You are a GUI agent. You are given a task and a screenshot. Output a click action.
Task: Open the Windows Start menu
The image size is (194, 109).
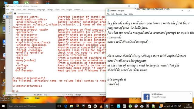tap(3, 106)
